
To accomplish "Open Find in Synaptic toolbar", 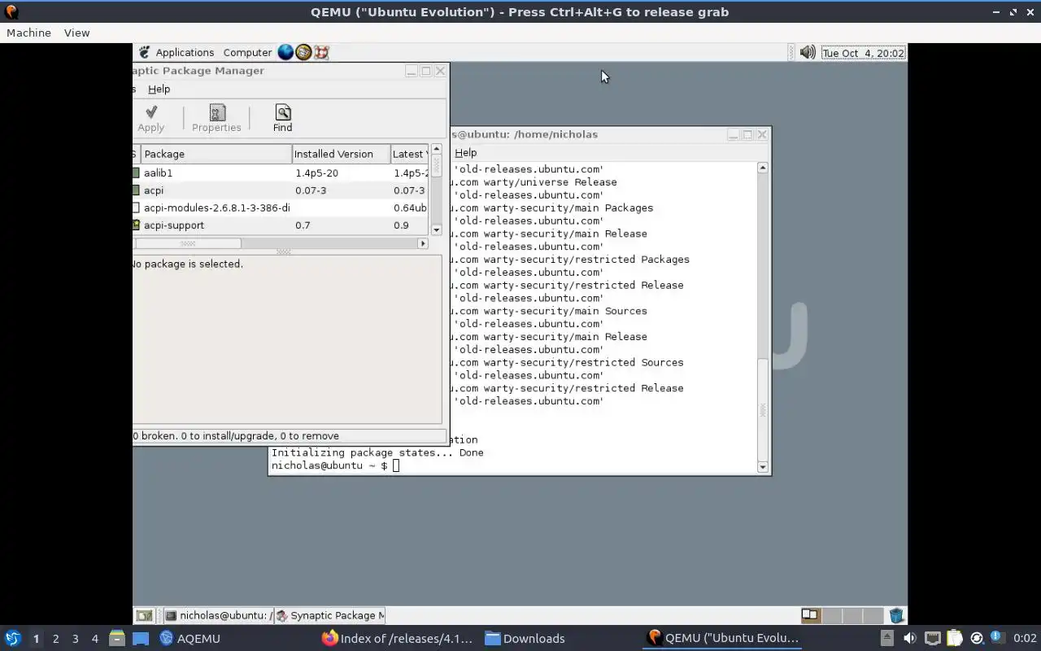I will tap(282, 118).
